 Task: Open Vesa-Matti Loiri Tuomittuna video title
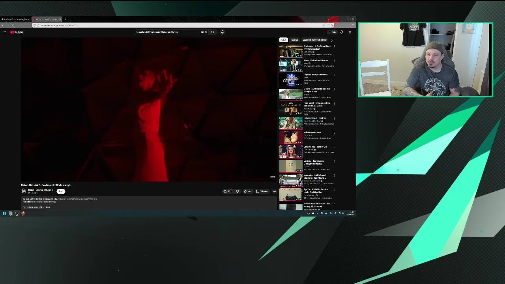tap(315, 177)
